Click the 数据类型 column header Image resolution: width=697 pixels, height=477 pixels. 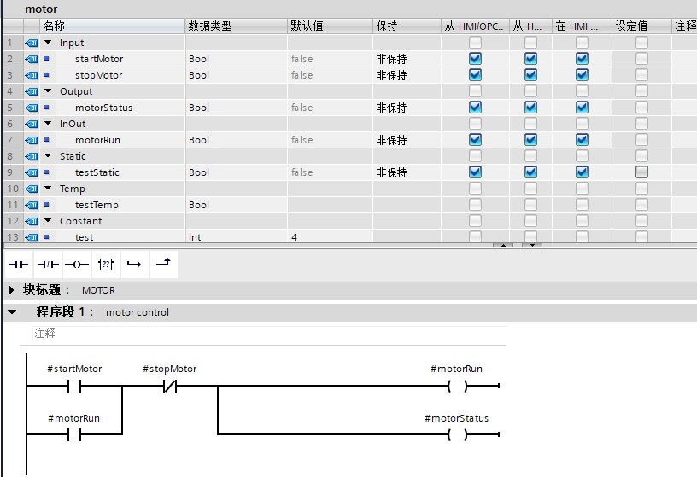pyautogui.click(x=236, y=26)
